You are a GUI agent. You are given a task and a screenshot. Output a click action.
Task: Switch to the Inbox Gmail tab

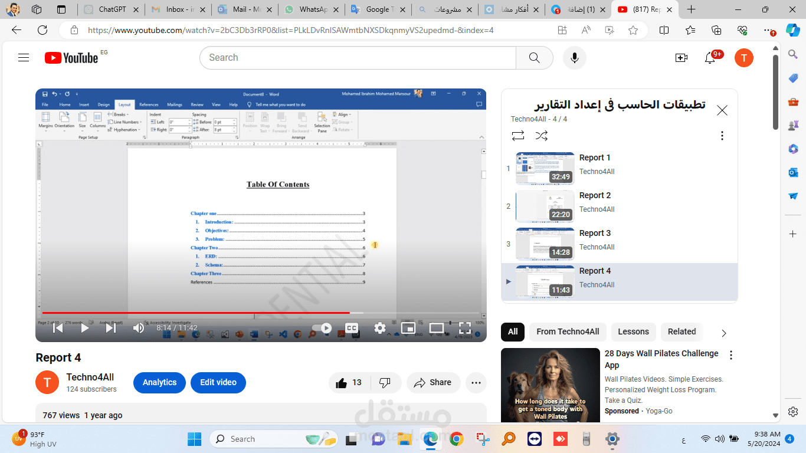coord(179,9)
